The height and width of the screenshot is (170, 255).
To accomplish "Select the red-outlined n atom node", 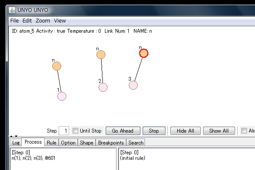I will 144,53.
